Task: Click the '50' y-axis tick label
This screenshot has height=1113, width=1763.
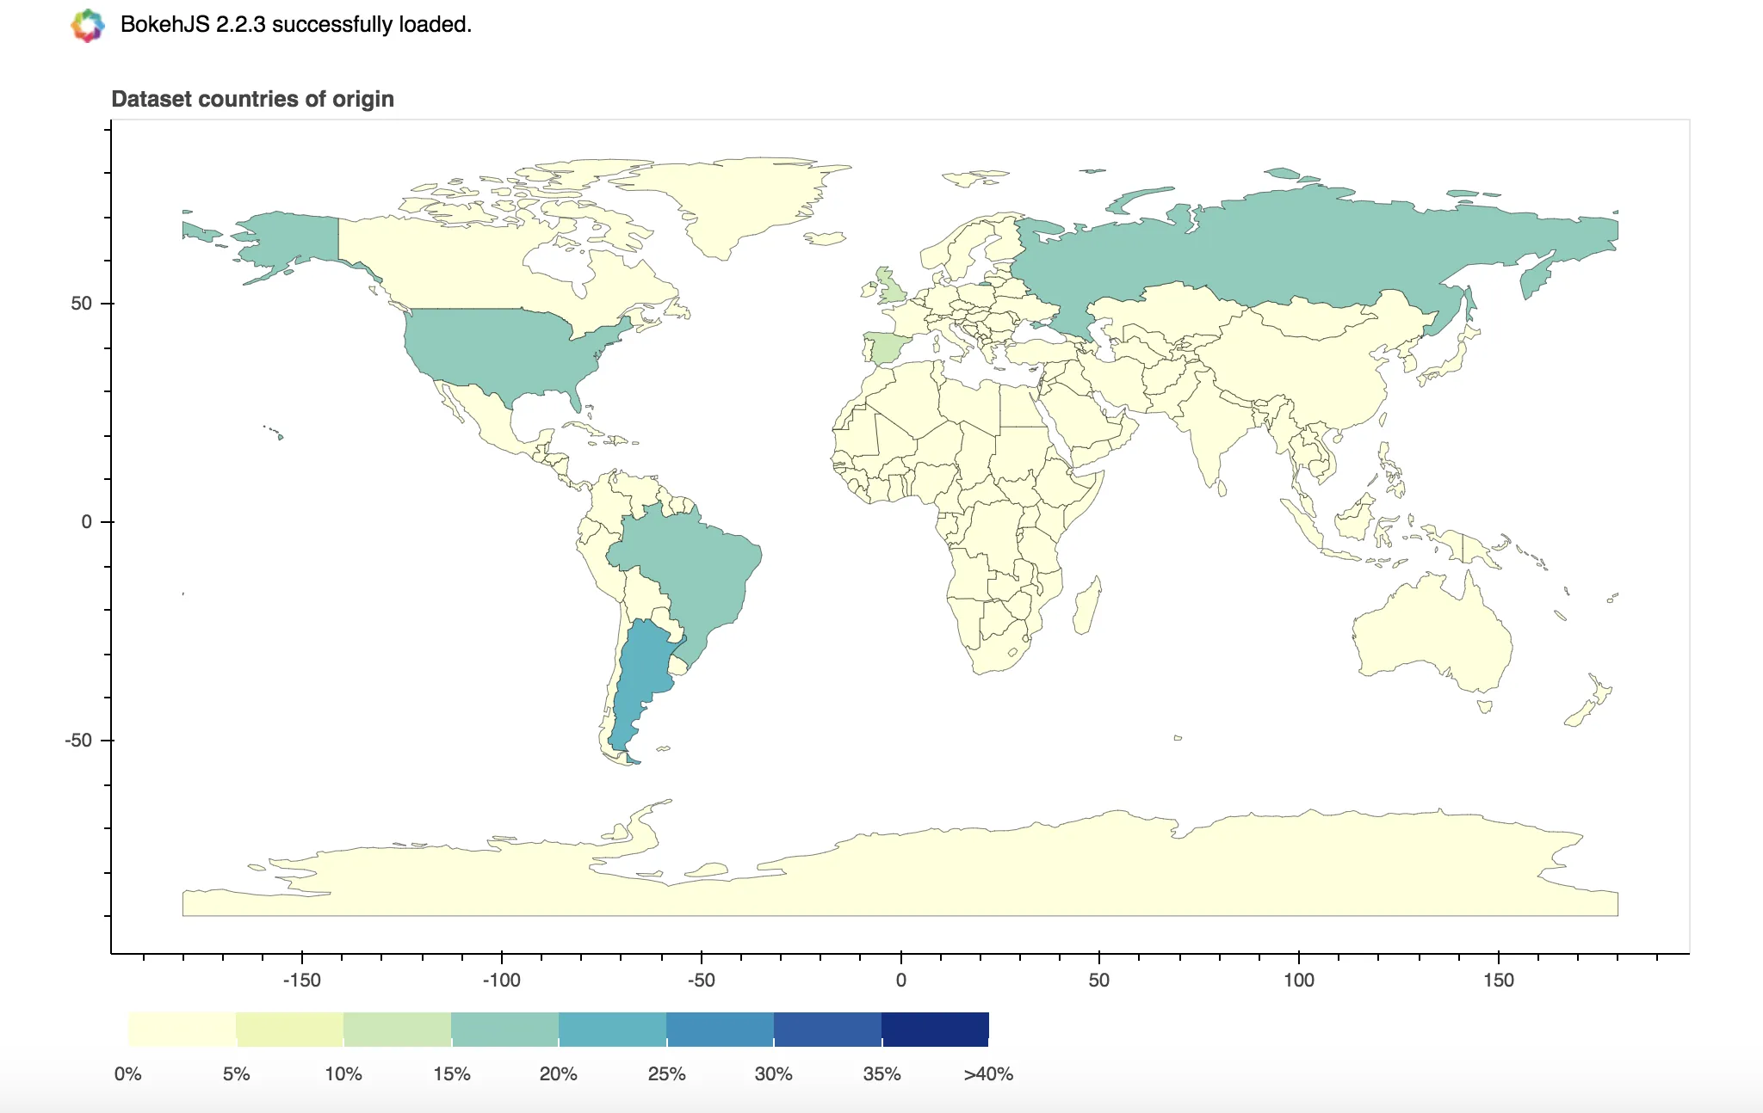Action: pyautogui.click(x=81, y=304)
